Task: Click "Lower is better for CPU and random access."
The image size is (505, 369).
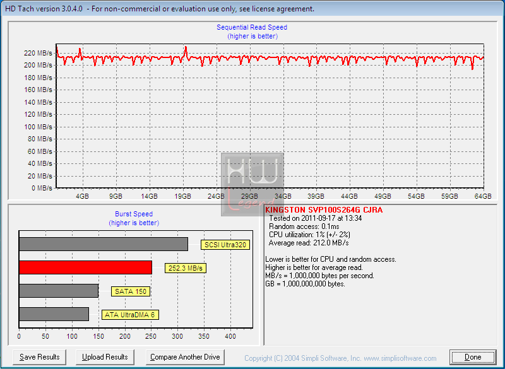Action: [x=331, y=259]
